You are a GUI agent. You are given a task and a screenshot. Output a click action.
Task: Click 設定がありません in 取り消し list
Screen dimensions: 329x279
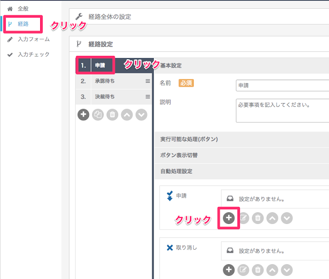262,251
